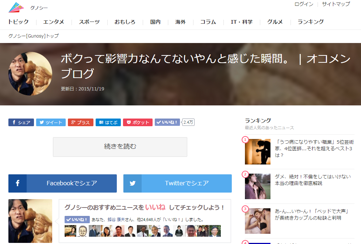Select the エンタメ menu item
361x244 pixels.
pos(54,22)
